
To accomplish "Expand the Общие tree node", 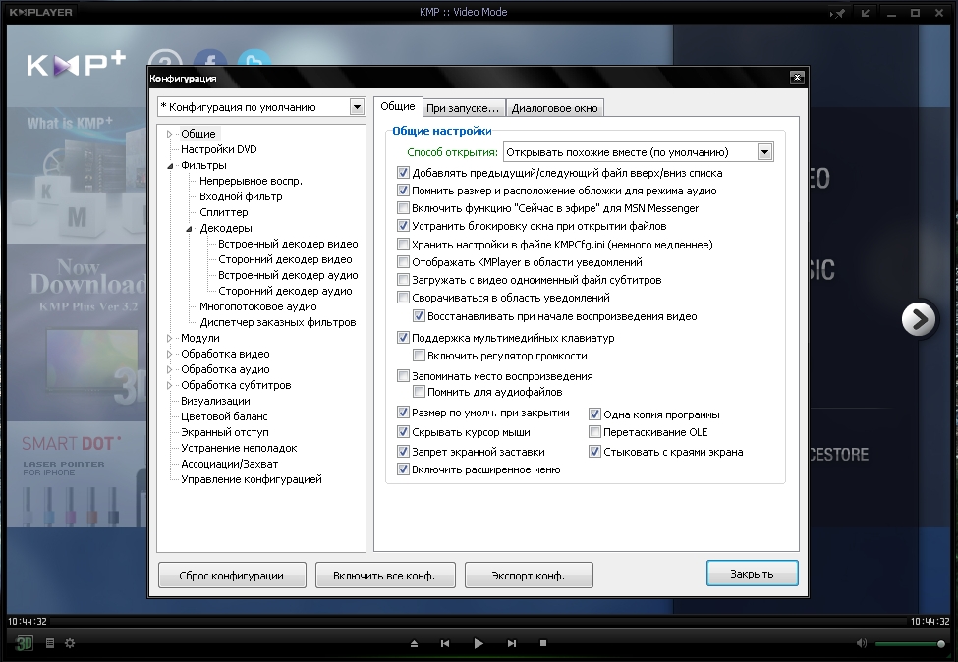I will click(x=169, y=134).
